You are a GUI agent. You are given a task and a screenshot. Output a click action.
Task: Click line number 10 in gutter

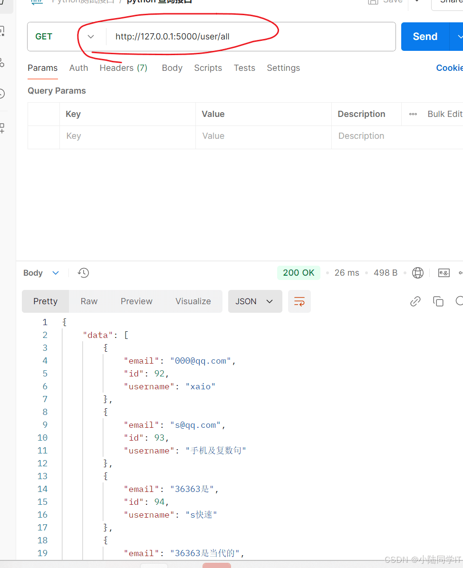coord(42,438)
